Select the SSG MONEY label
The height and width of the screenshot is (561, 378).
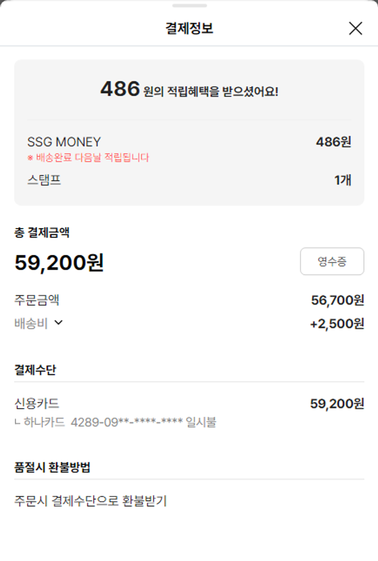(64, 142)
